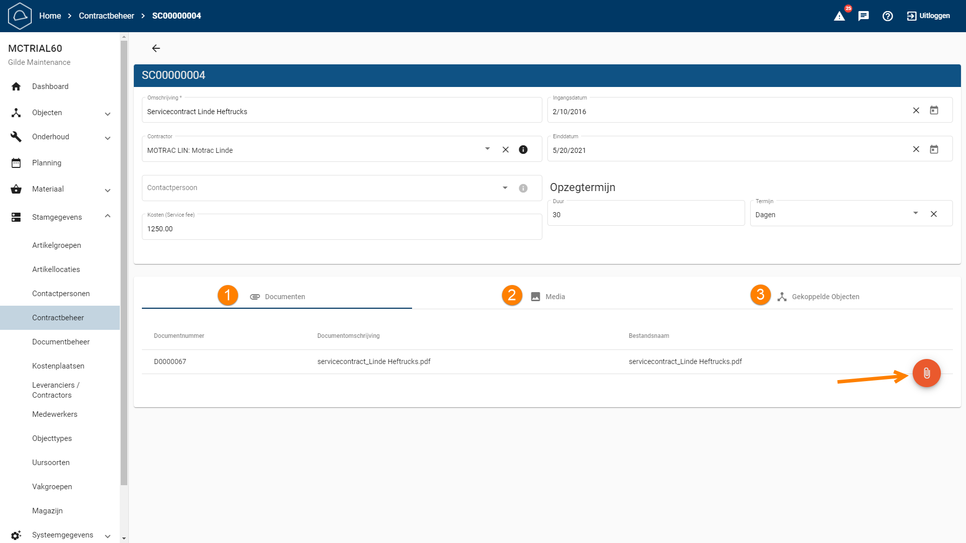Image resolution: width=966 pixels, height=543 pixels.
Task: Open the Termijn dropdown arrow
Action: pyautogui.click(x=916, y=213)
